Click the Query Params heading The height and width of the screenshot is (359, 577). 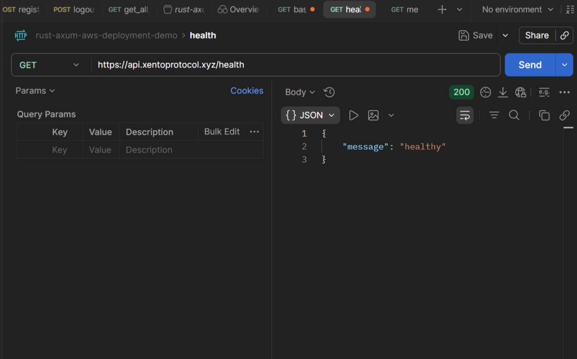pos(46,114)
